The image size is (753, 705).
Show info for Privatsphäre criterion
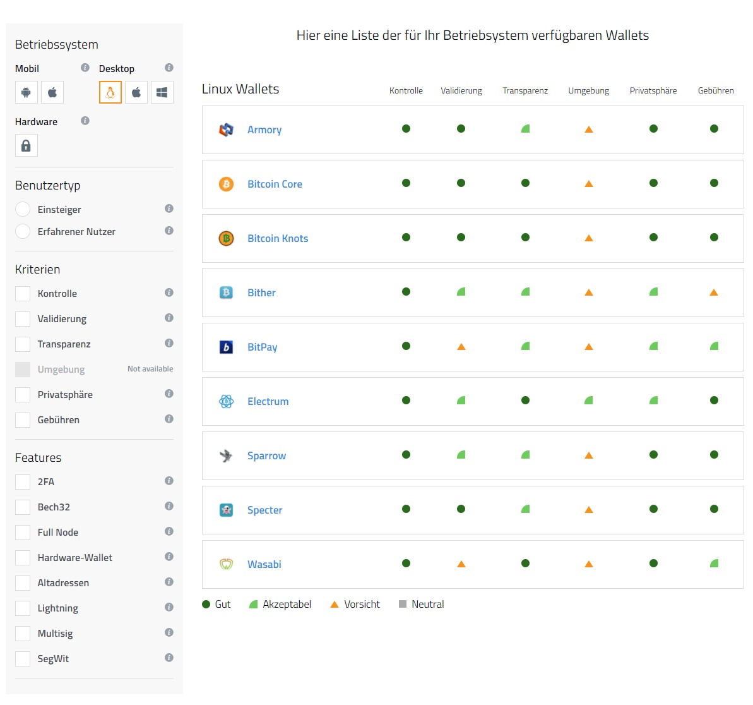[169, 394]
